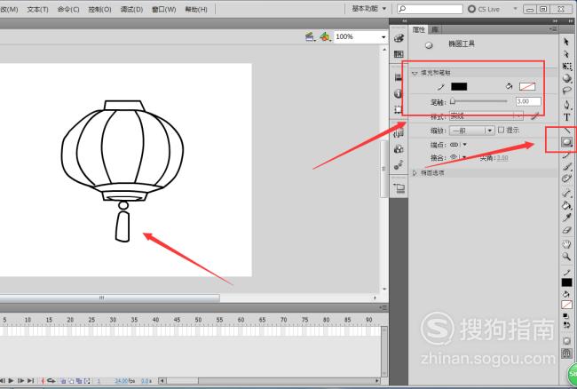The image size is (577, 389).
Task: Click the Edit Scene clapperboard icon
Action: pyautogui.click(x=310, y=36)
